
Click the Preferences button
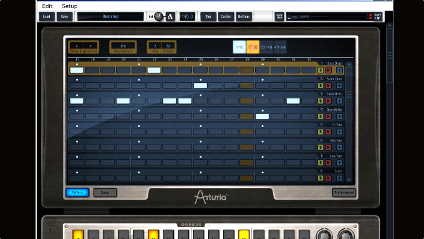[x=344, y=192]
